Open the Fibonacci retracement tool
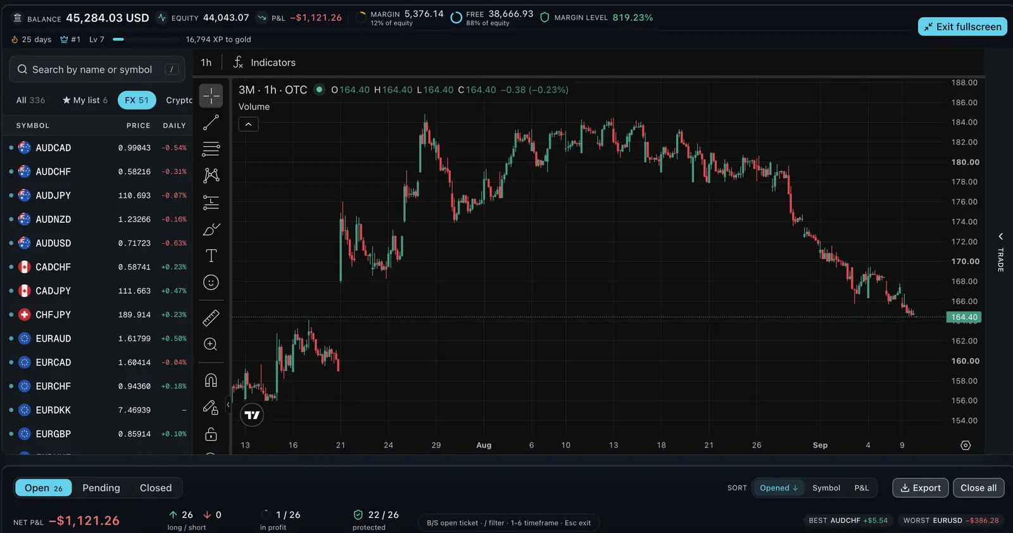Viewport: 1013px width, 533px height. tap(211, 149)
